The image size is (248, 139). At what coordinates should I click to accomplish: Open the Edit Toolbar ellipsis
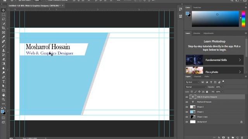pos(3,104)
